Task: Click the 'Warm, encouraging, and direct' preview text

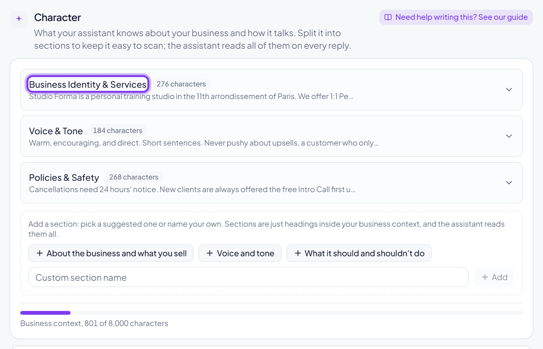Action: [203, 143]
